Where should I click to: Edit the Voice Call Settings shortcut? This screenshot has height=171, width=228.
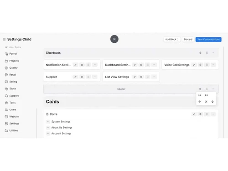[194, 65]
